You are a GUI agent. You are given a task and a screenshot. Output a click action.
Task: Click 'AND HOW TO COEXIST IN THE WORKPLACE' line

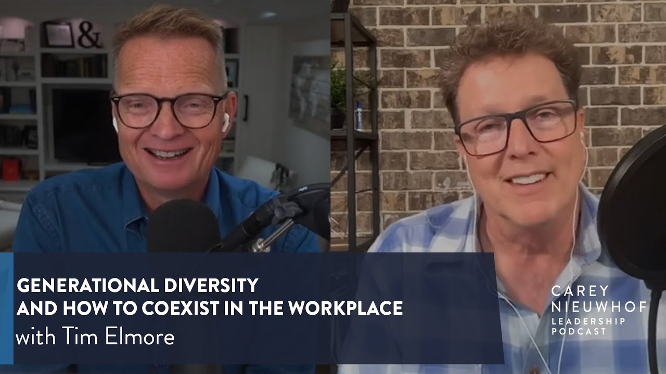(x=210, y=309)
